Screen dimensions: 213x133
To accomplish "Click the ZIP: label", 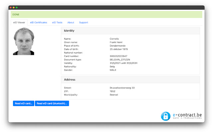I will tap(66, 91).
